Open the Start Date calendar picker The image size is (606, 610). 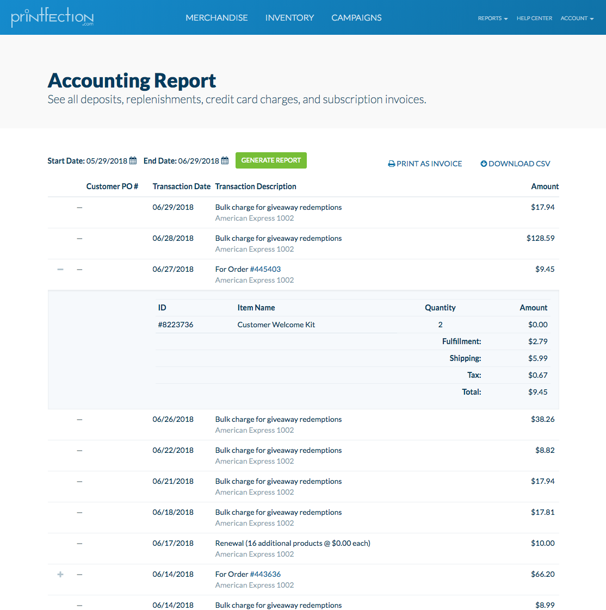132,160
